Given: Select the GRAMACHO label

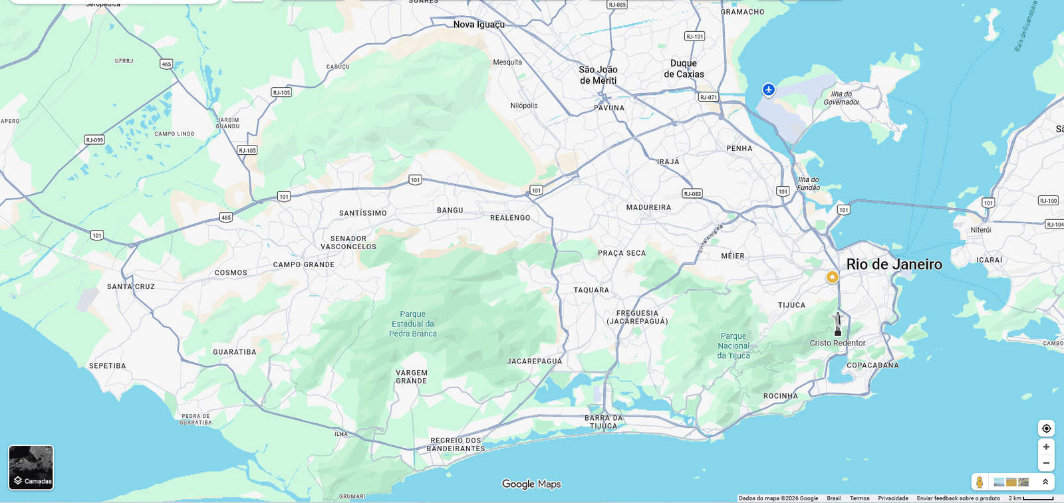Looking at the screenshot, I should pyautogui.click(x=742, y=12).
